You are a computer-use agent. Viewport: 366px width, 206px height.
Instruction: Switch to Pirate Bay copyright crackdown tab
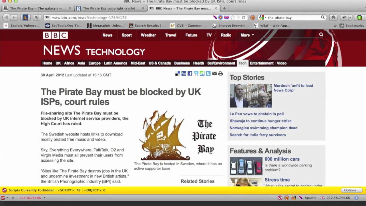pos(110,8)
